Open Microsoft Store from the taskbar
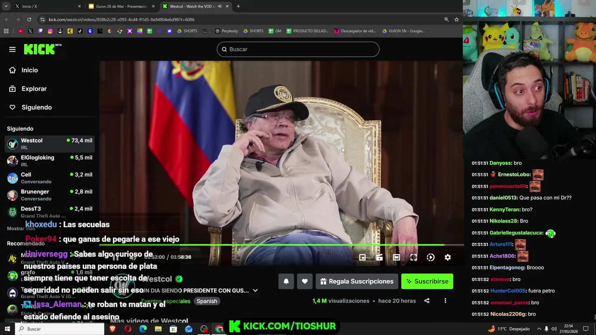 pyautogui.click(x=173, y=329)
